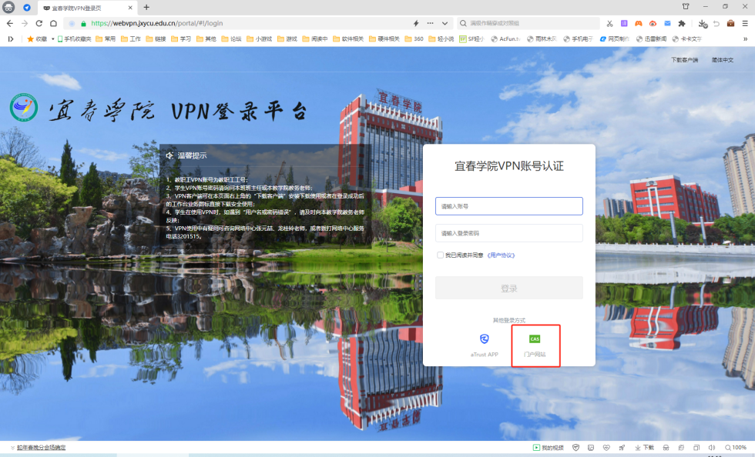Viewport: 755px width, 457px height.
Task: Open the 学习 bookmarks folder
Action: pyautogui.click(x=181, y=38)
